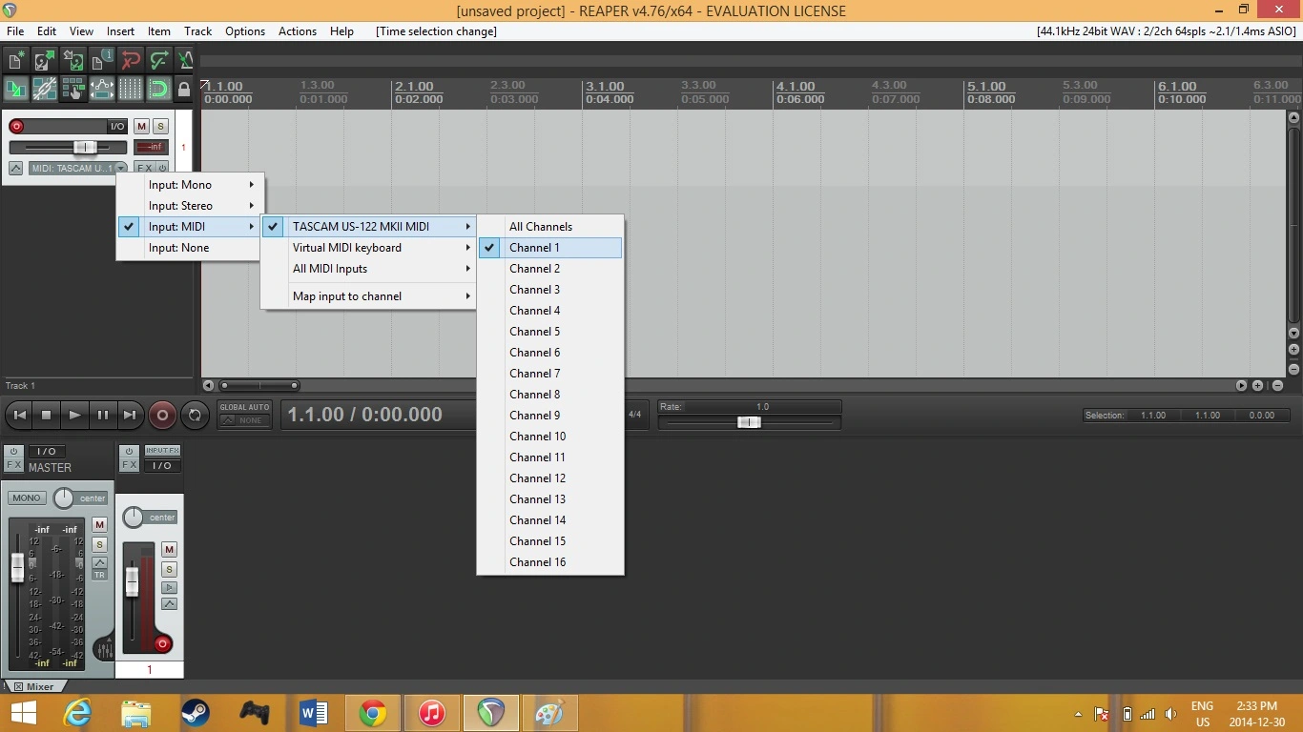Toggle the lock padlock icon
This screenshot has height=732, width=1303.
(x=185, y=89)
